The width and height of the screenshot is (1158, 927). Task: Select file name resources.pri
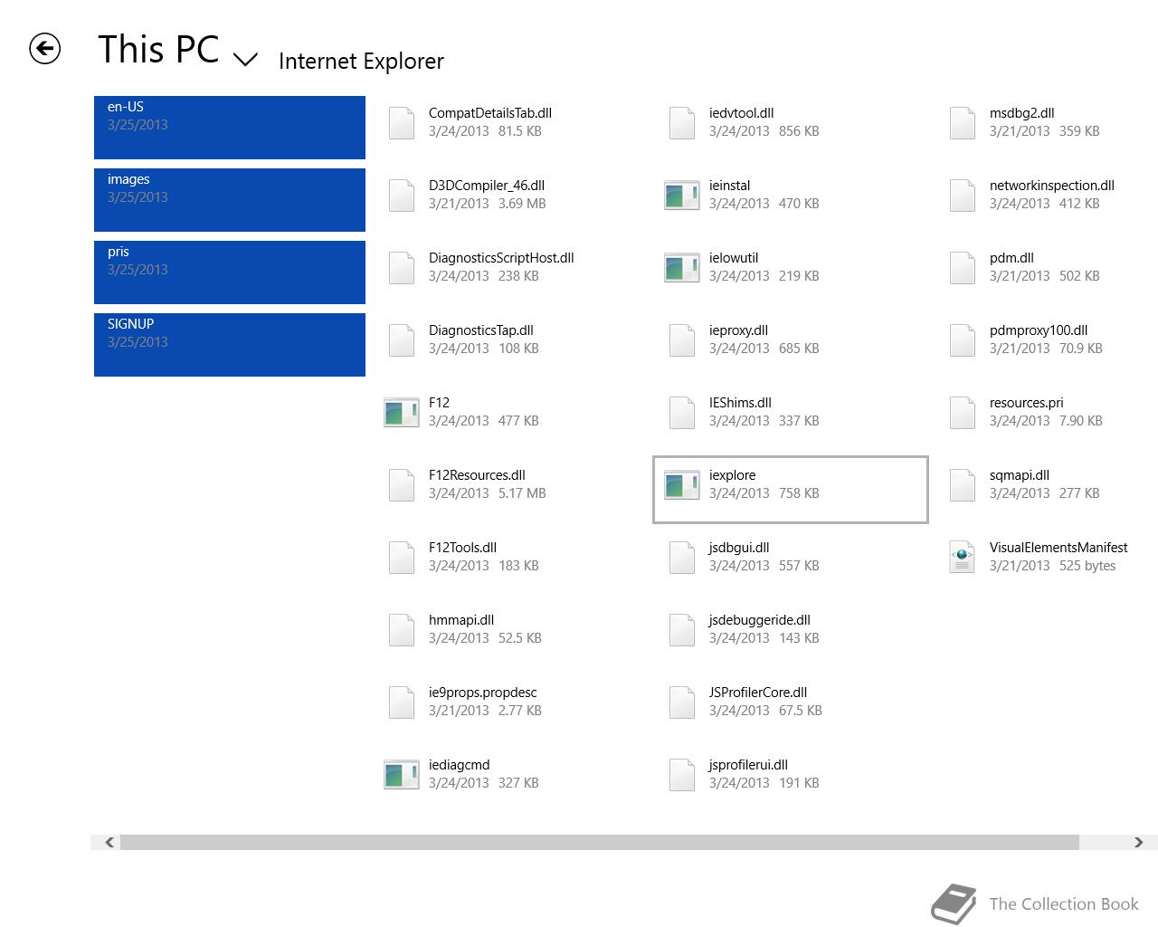1027,403
